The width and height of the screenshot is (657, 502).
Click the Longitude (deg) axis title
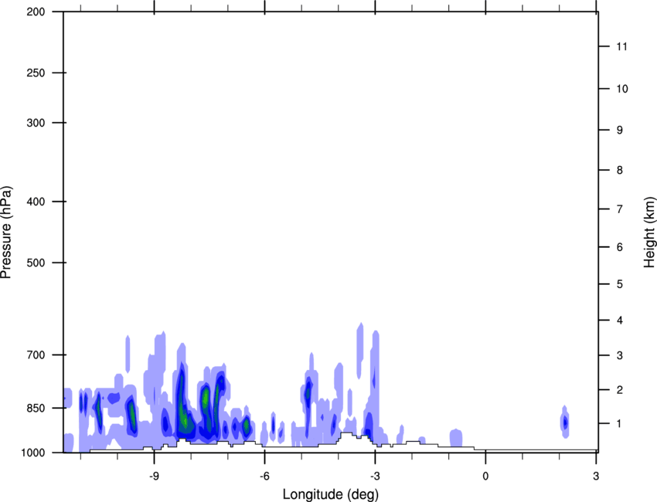tap(331, 494)
